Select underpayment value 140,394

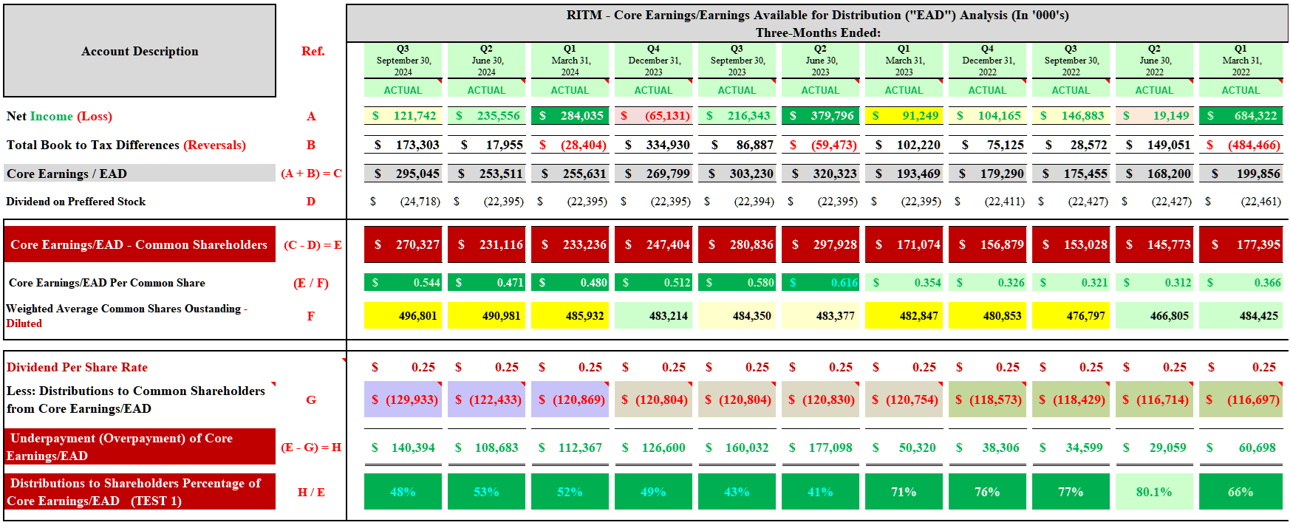[403, 448]
